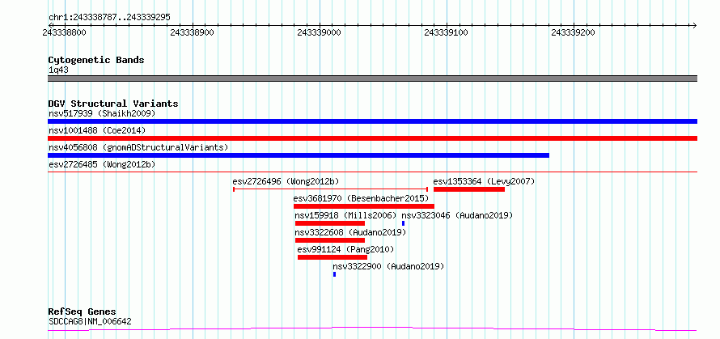Click the esv3681970 (Besenbacher2015) label
The height and width of the screenshot is (339, 720).
(361, 198)
